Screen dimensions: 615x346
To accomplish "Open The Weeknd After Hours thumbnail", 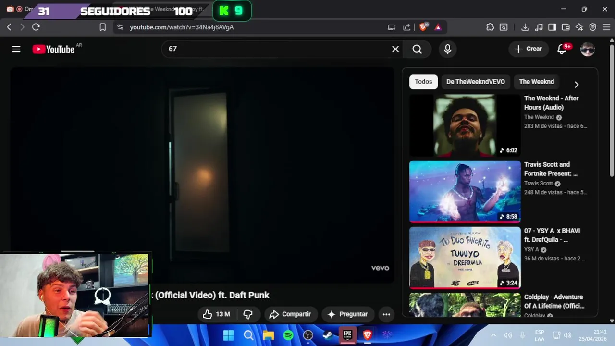I will [x=465, y=125].
